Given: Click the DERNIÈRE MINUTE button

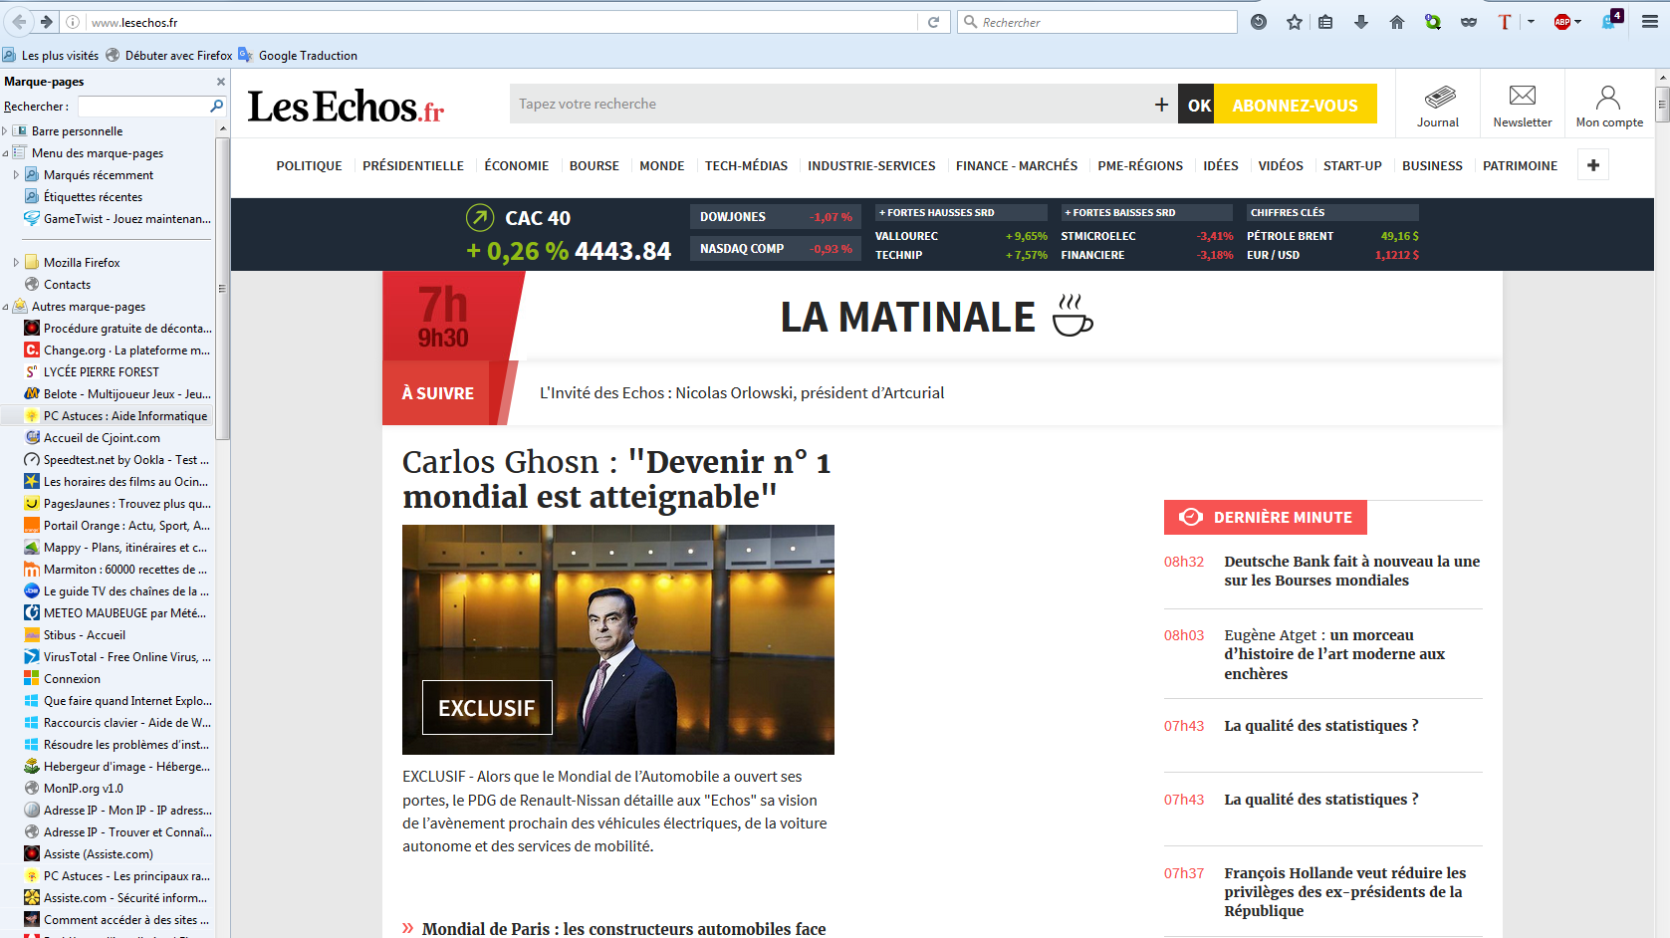Looking at the screenshot, I should pyautogui.click(x=1266, y=517).
